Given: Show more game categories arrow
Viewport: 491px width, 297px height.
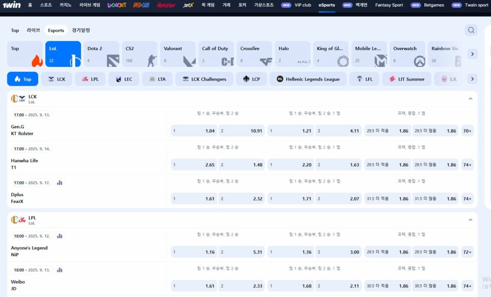Looking at the screenshot, I should point(472,54).
